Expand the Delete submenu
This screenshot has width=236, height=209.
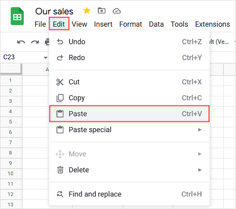pos(129,170)
